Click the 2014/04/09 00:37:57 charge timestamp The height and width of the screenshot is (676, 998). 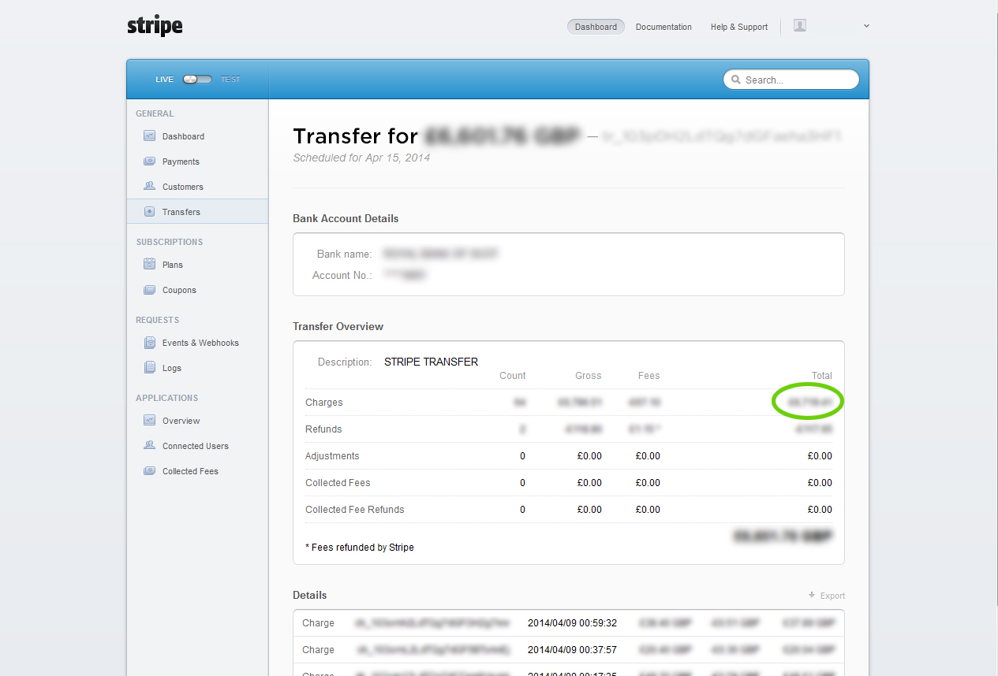572,650
